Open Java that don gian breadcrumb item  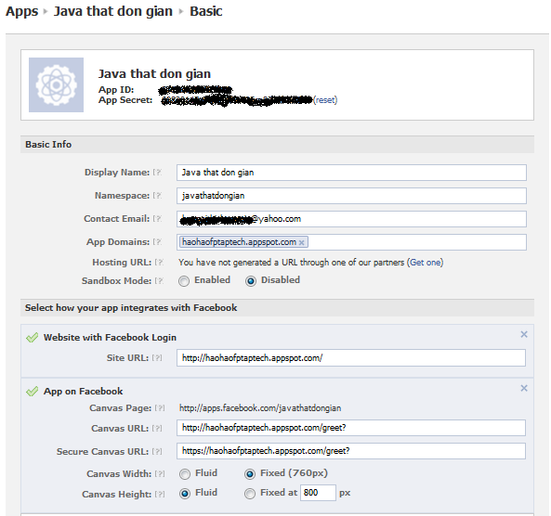click(x=112, y=11)
